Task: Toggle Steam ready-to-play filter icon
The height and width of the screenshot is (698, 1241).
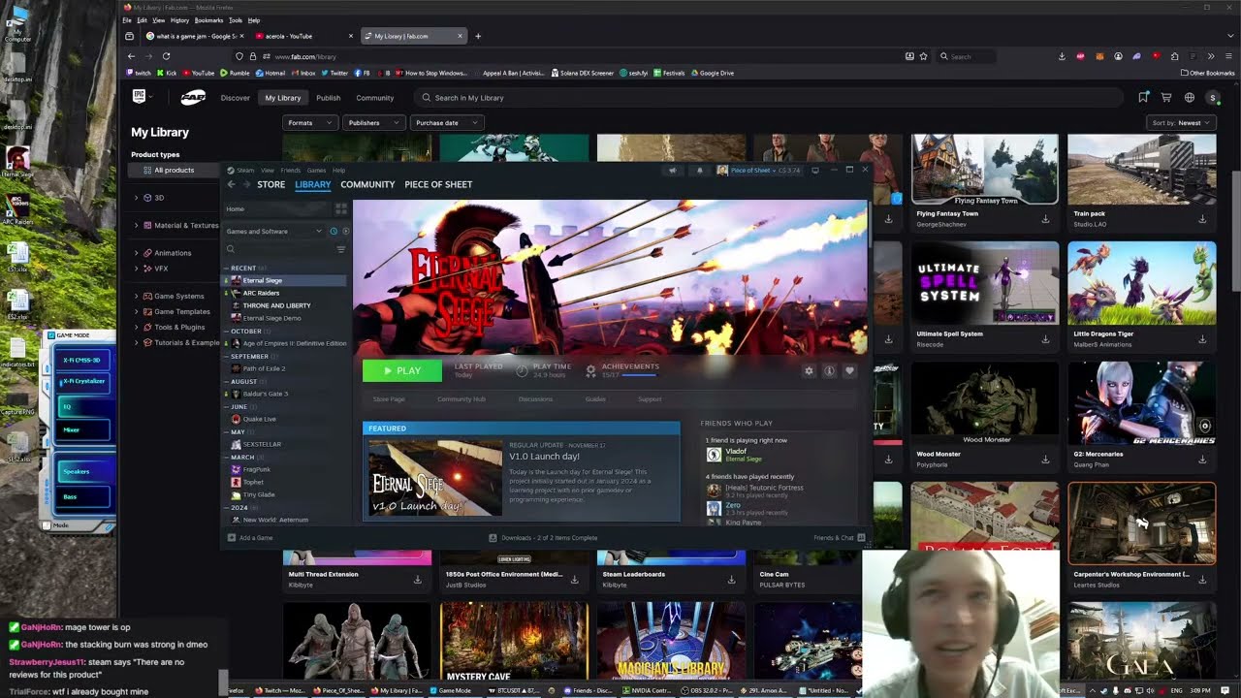Action: tap(345, 231)
